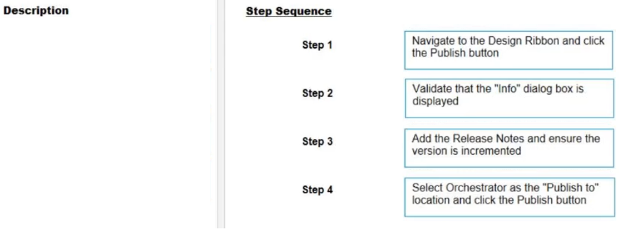
Task: Click the vertical divider between the panes
Action: coord(221,115)
